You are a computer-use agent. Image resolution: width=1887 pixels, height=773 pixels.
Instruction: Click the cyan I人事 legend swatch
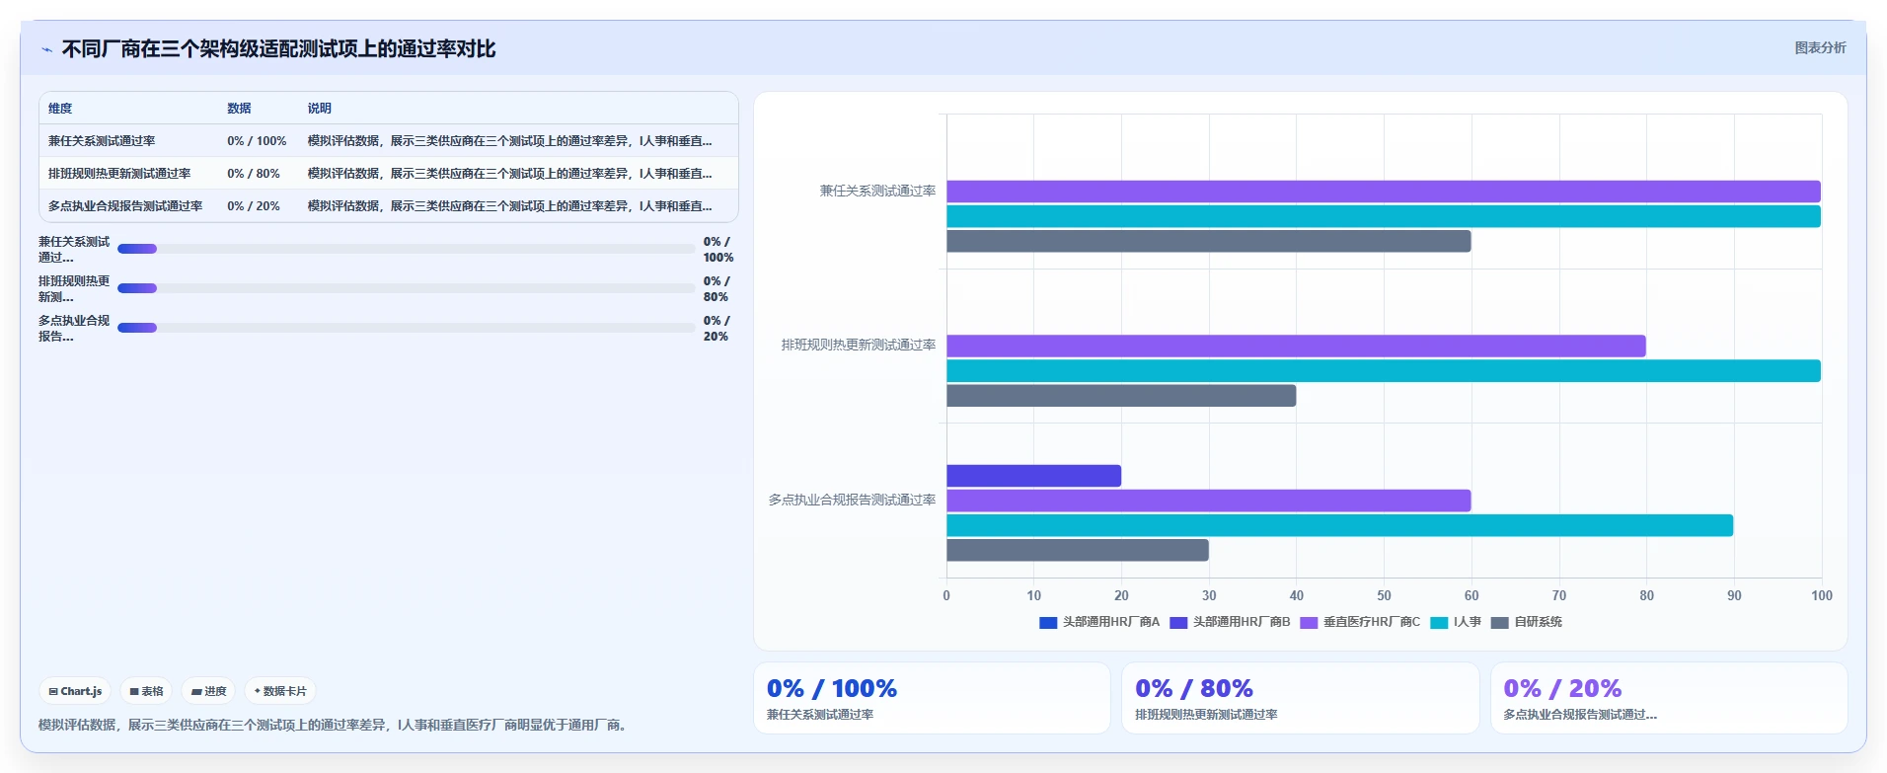click(x=1439, y=623)
